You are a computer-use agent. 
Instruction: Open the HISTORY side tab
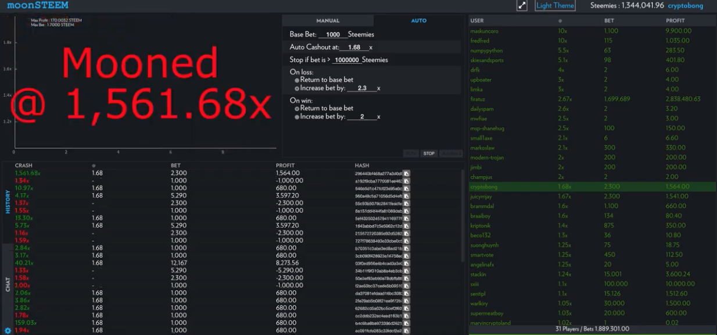tap(8, 202)
